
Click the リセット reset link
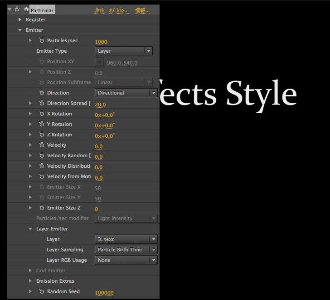coord(99,10)
